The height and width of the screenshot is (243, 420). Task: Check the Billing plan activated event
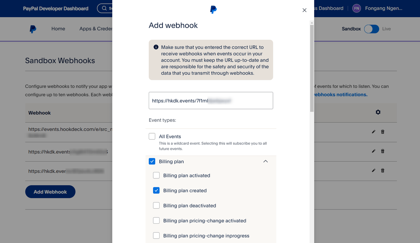tap(156, 175)
